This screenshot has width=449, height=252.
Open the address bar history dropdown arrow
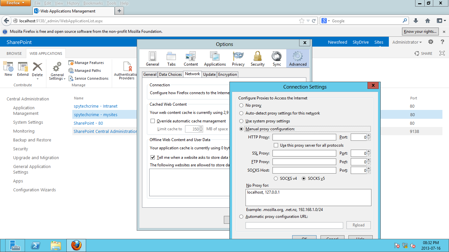pyautogui.click(x=308, y=21)
